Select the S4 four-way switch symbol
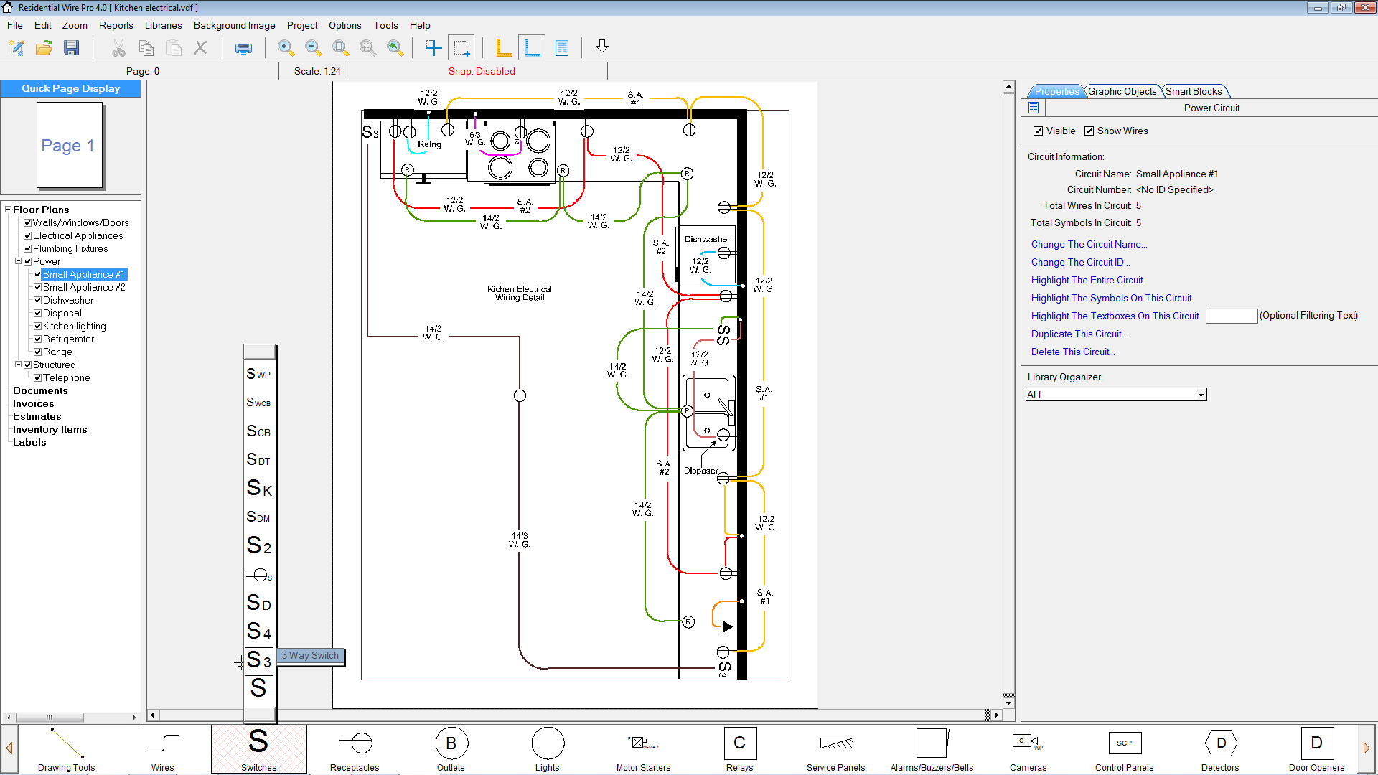This screenshot has height=775, width=1378. coord(258,631)
